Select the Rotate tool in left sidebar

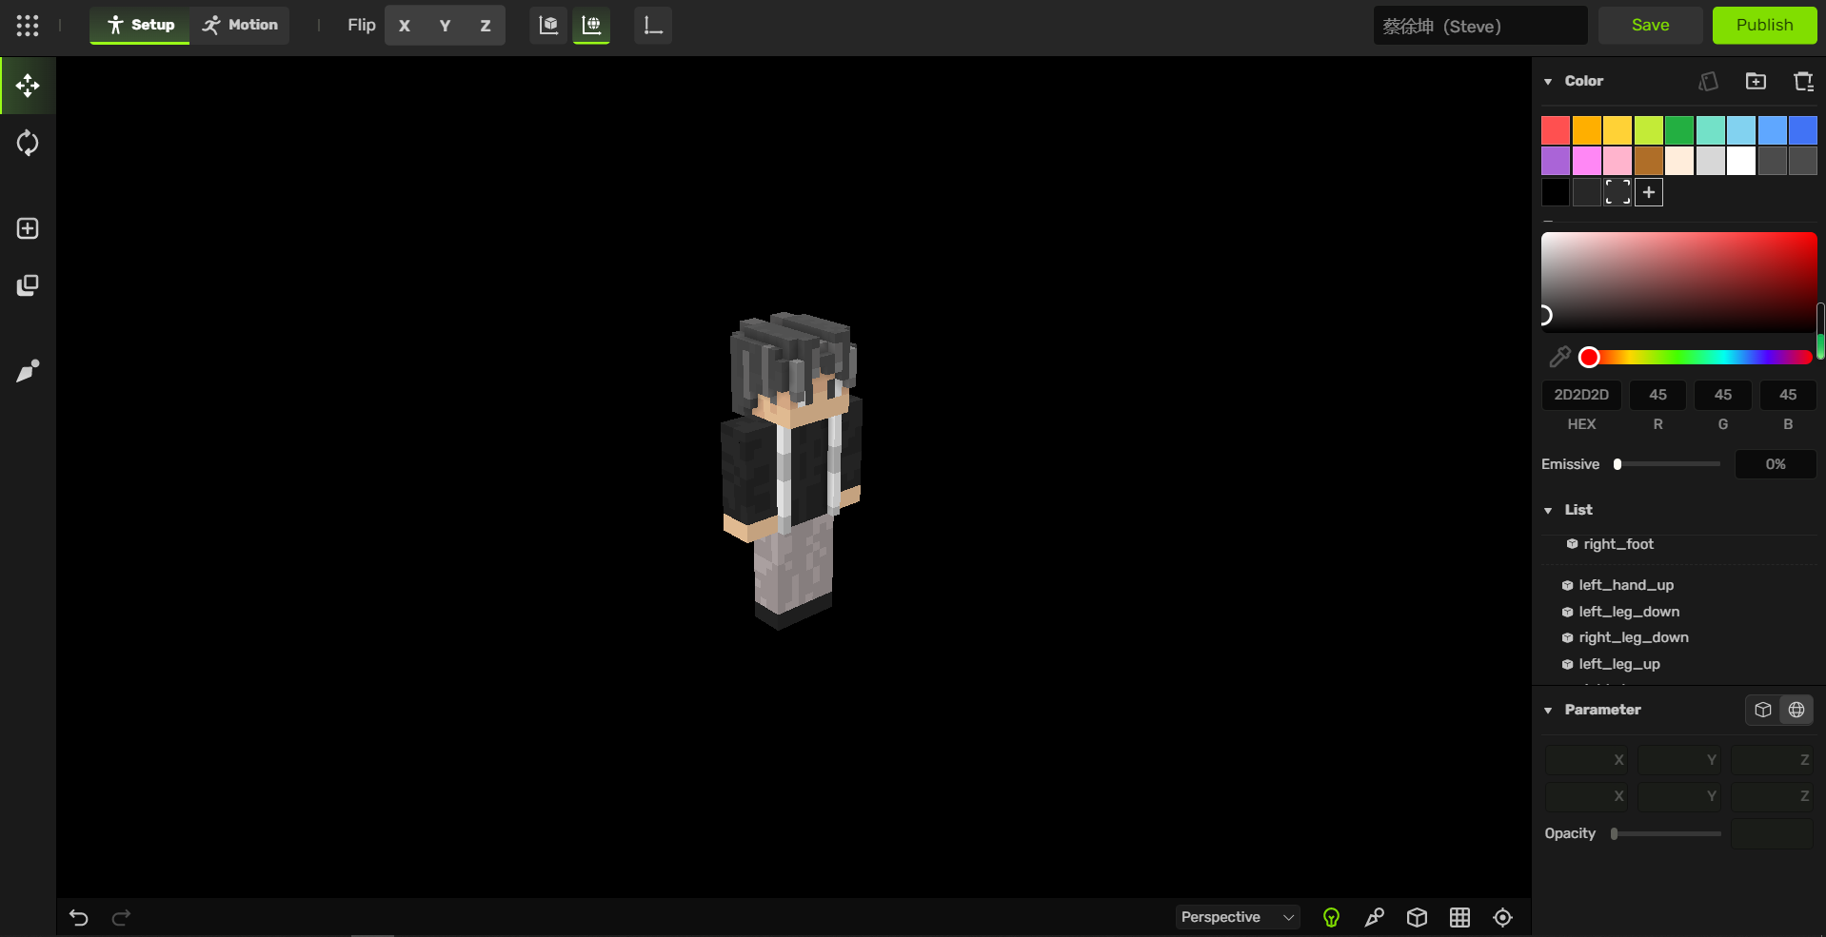tap(28, 143)
